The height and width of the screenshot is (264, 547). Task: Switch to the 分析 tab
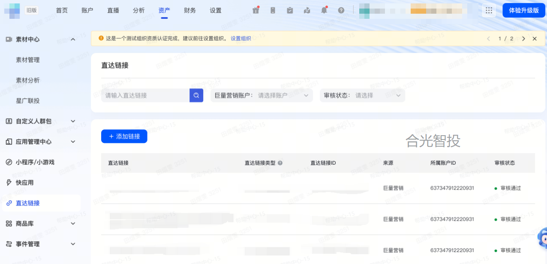(138, 10)
